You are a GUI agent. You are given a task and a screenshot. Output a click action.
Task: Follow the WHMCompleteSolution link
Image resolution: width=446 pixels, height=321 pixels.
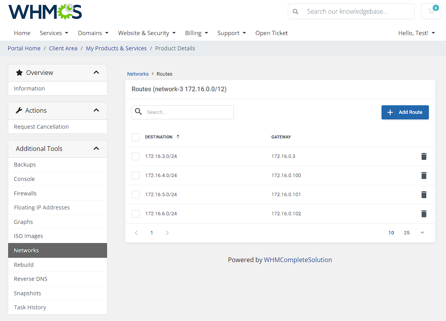click(298, 259)
